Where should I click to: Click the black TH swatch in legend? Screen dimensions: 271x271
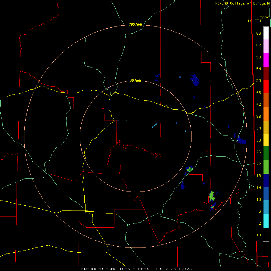pos(266,234)
